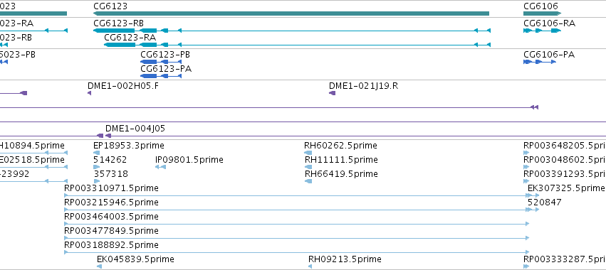
Task: Select the IP09801.5prime EST arrows
Action: coord(160,167)
